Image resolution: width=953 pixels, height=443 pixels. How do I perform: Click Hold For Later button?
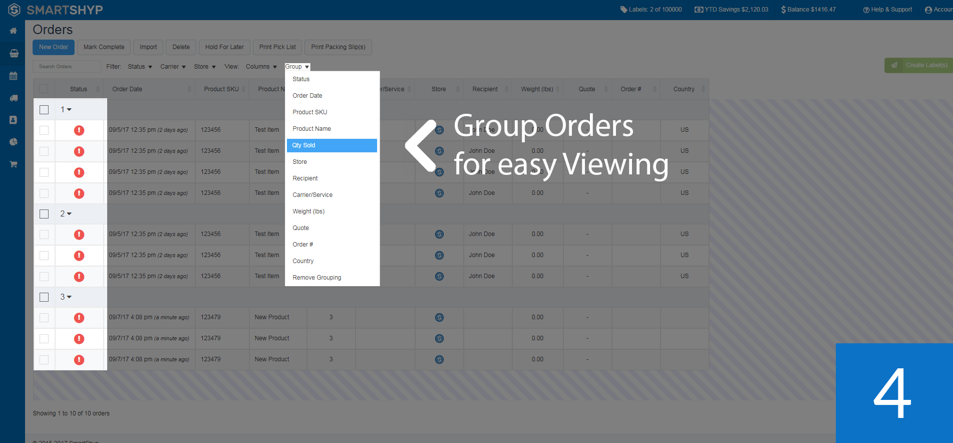click(x=224, y=47)
